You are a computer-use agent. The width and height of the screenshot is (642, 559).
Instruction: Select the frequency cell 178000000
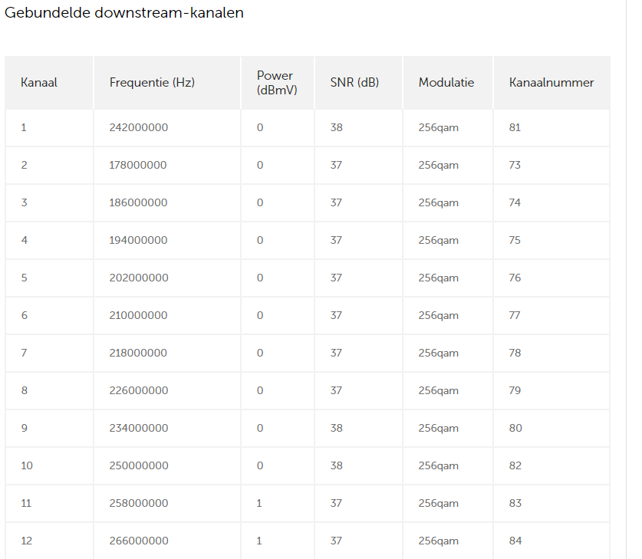click(138, 166)
